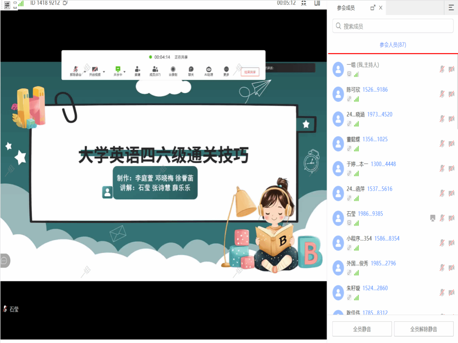Switch to the 参会人员(87) tab
Image resolution: width=458 pixels, height=343 pixels.
pyautogui.click(x=393, y=45)
